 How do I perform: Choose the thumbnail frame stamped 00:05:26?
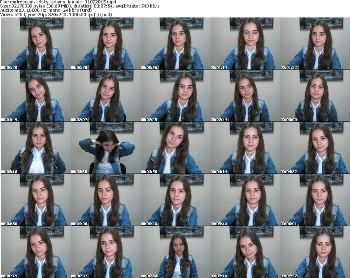175,200
